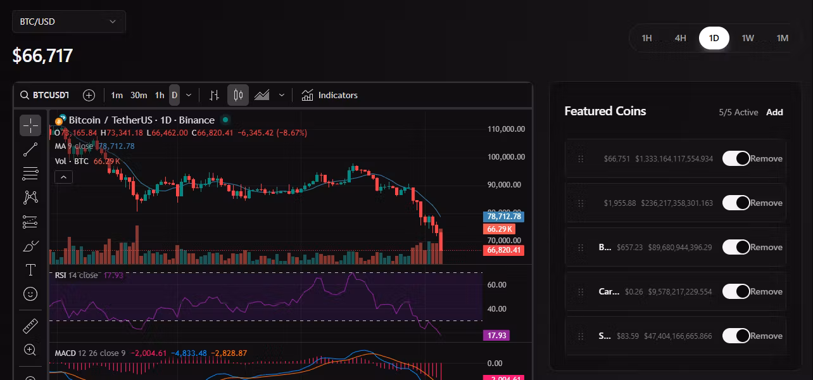Expand the chart interval dropdown arrow

point(189,95)
